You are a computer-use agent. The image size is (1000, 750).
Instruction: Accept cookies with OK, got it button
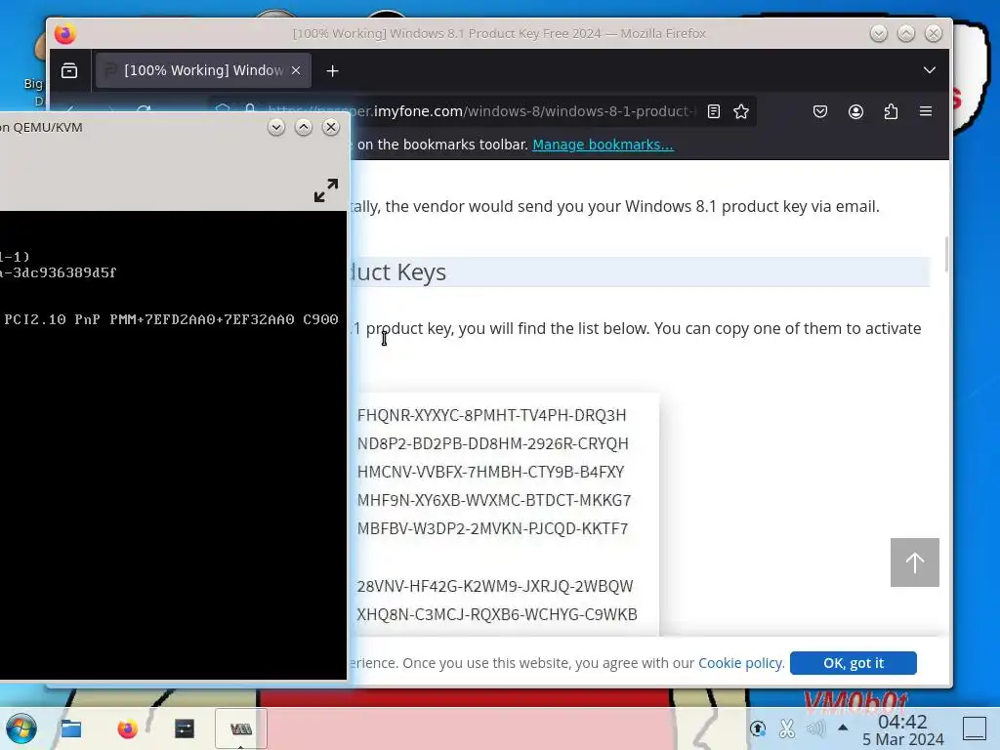coord(854,663)
